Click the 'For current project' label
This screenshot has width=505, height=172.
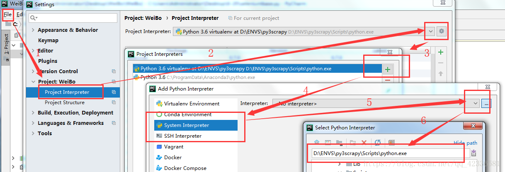[x=257, y=18]
